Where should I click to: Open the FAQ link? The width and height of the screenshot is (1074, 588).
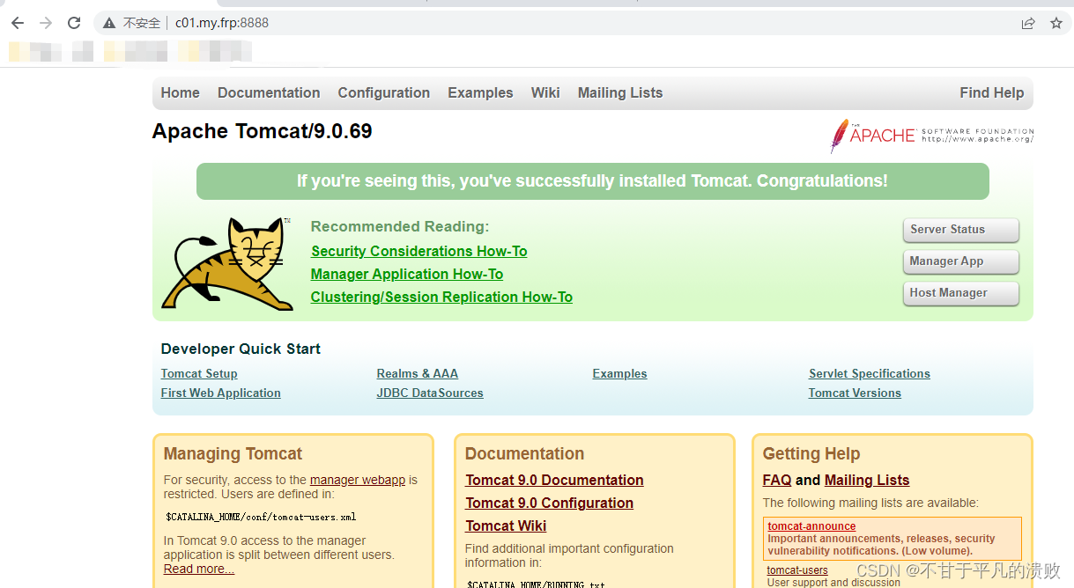click(777, 480)
